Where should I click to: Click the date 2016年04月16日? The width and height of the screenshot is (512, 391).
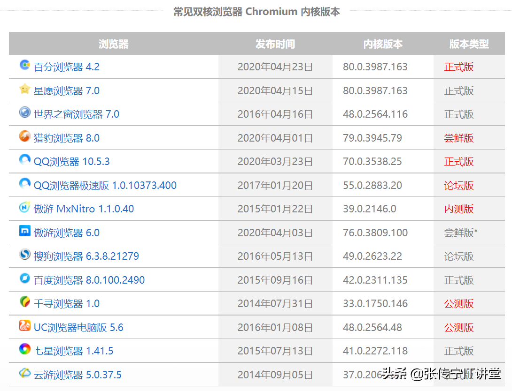pyautogui.click(x=275, y=114)
